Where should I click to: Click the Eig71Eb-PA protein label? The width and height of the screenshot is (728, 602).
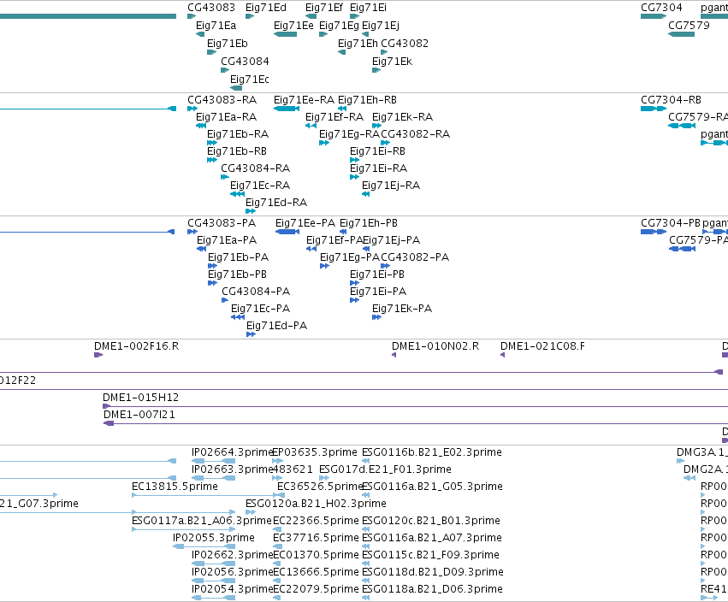(238, 257)
